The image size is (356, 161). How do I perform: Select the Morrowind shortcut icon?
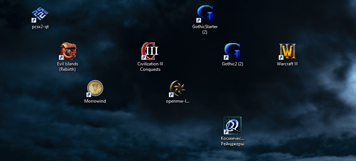click(x=95, y=88)
